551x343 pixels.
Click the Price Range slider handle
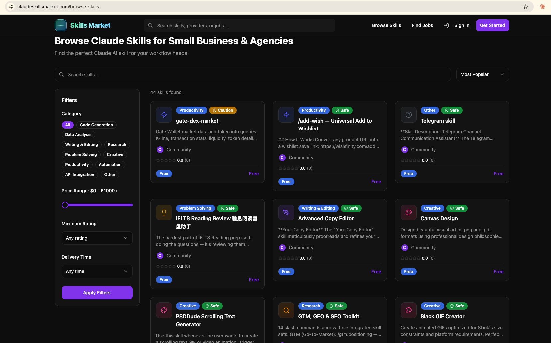65,205
